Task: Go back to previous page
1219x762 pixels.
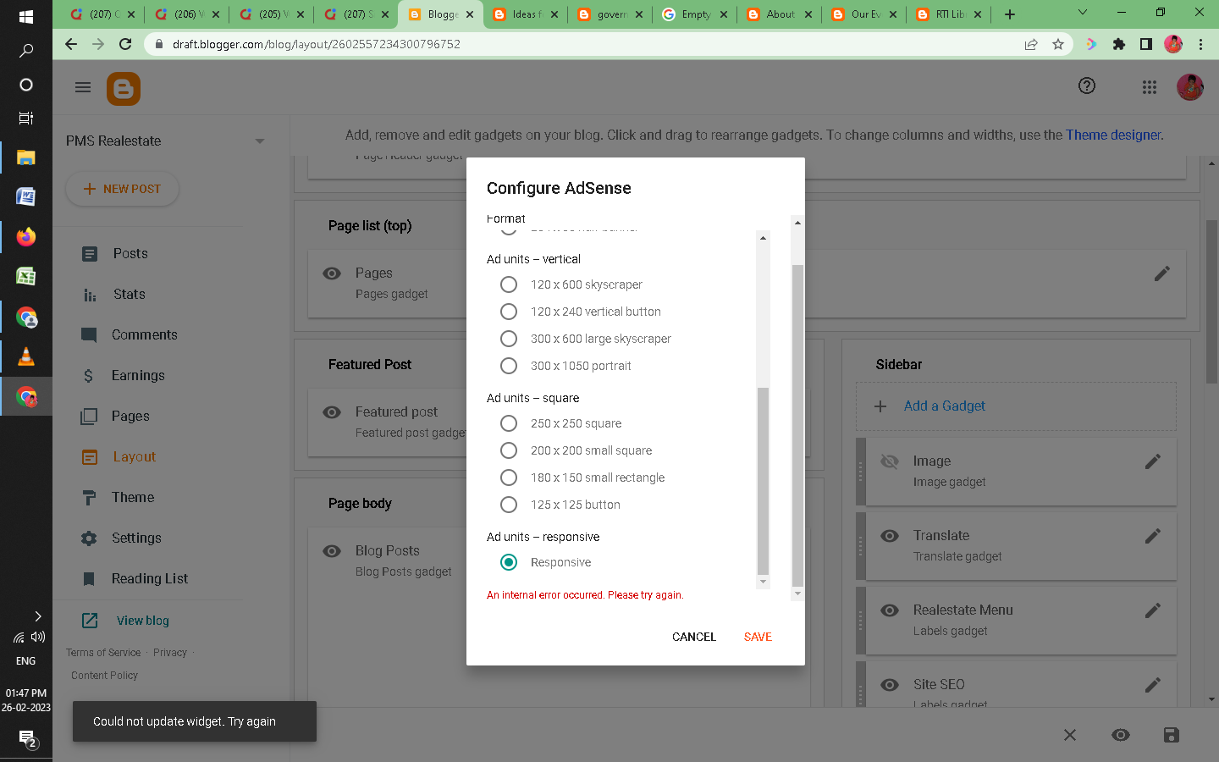Action: tap(71, 44)
